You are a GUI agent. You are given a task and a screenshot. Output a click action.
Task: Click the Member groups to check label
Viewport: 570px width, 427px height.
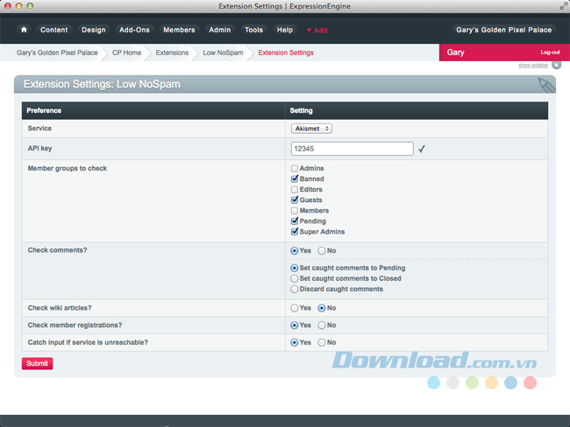point(68,168)
